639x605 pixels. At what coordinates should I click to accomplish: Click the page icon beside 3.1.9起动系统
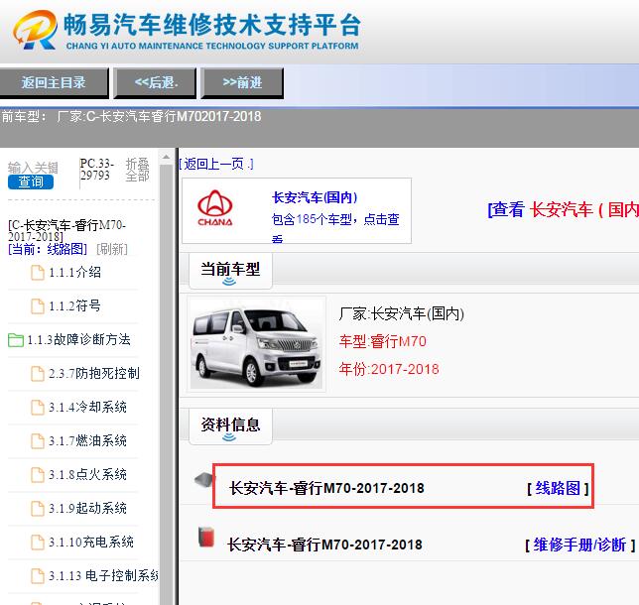click(38, 509)
